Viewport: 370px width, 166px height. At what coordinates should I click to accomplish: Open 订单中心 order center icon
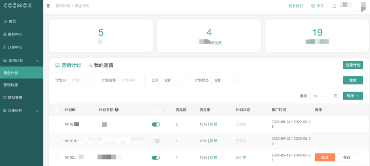coord(5,47)
